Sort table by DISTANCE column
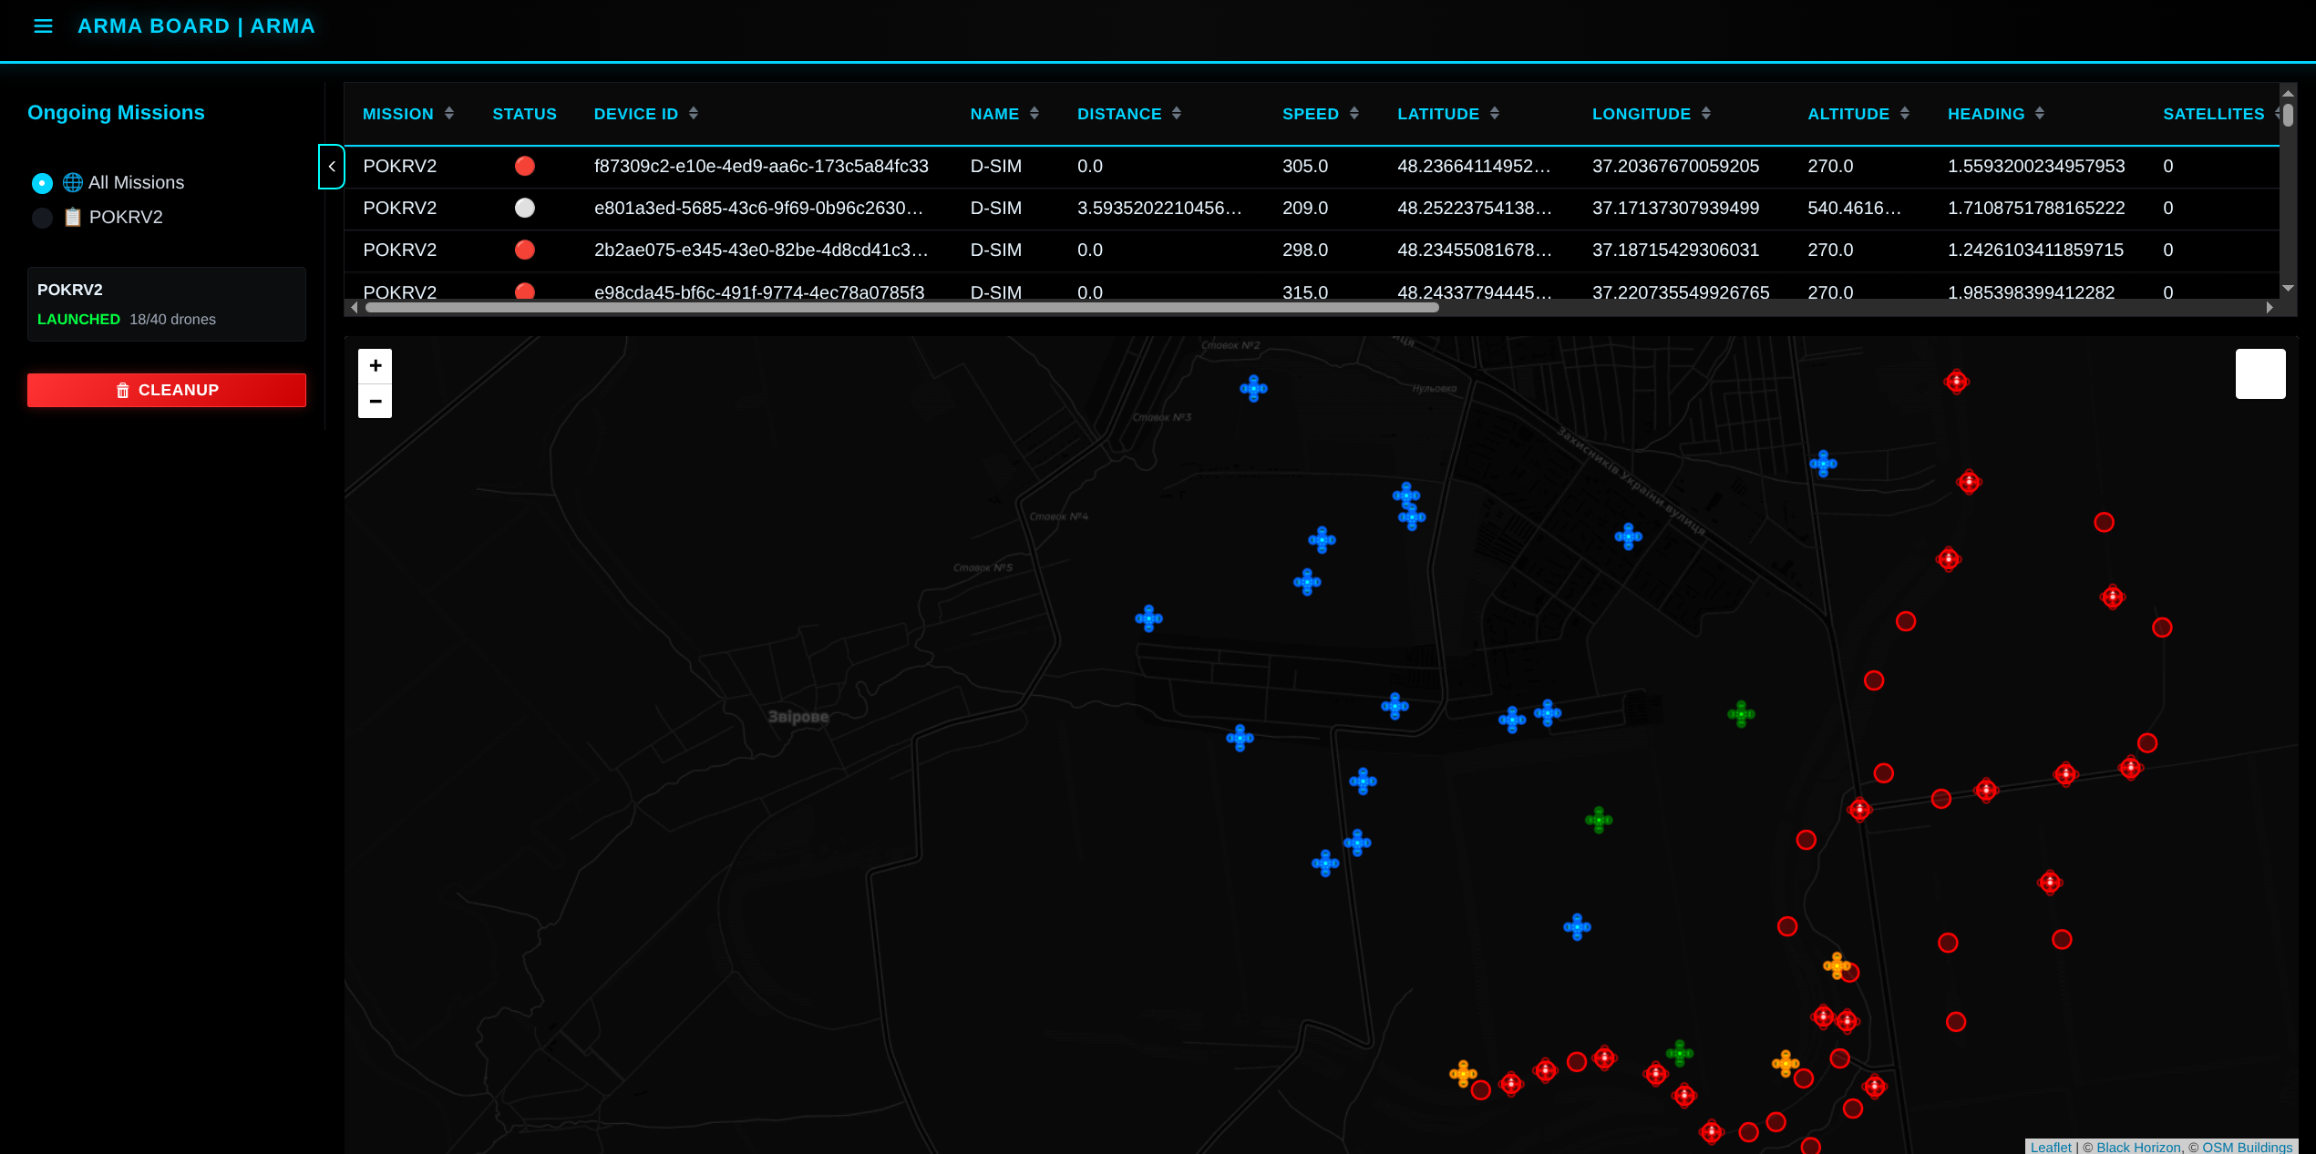2316x1154 pixels. 1129,114
